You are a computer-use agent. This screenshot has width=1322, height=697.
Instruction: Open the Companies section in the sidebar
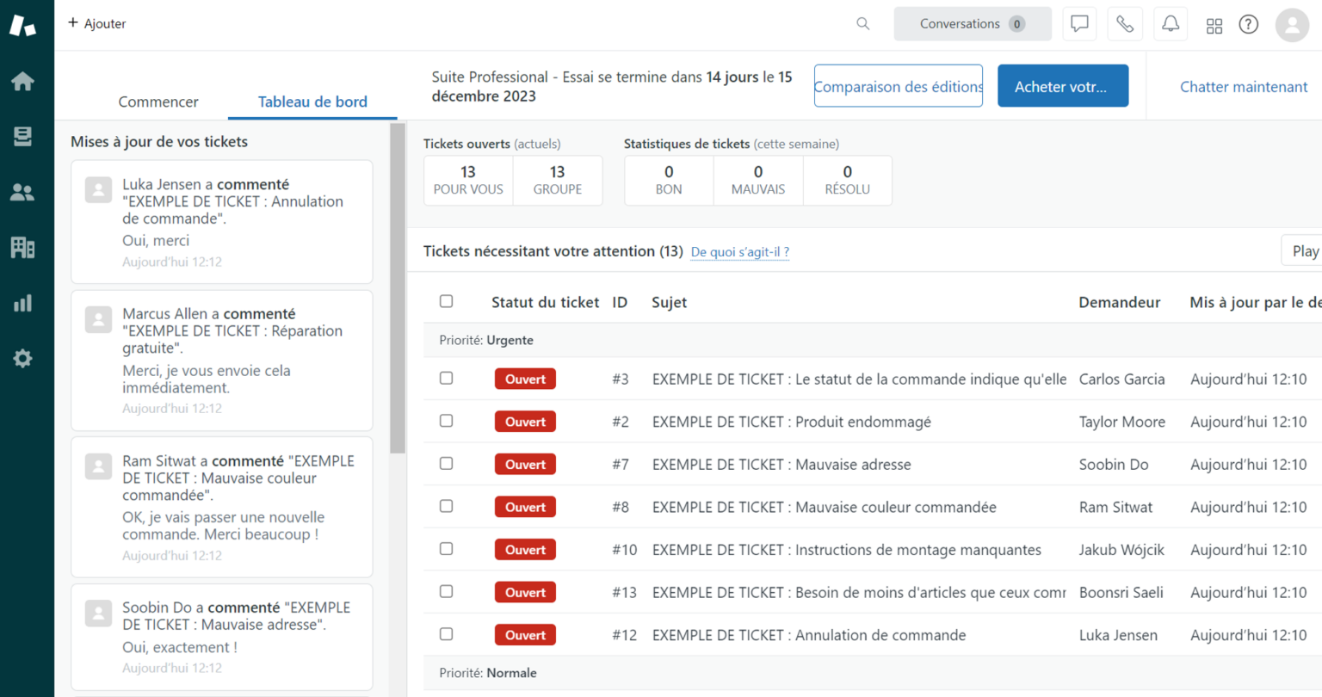coord(23,247)
